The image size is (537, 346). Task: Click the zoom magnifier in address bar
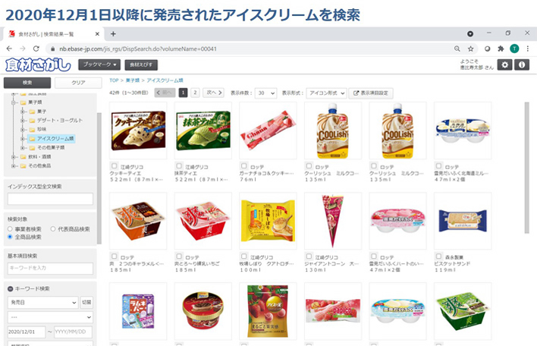[x=457, y=49]
